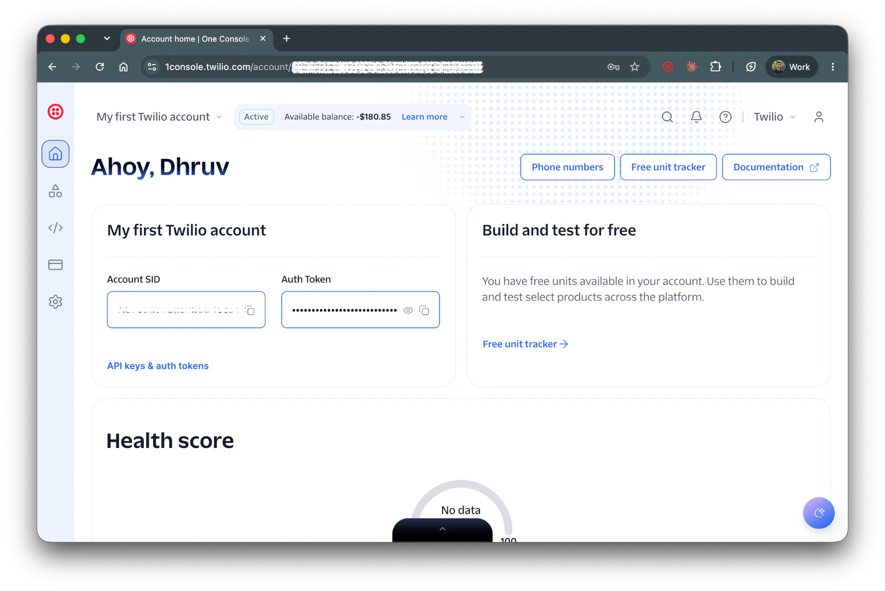Open the settings gear in sidebar
Screen dimensions: 885x591
(x=55, y=302)
